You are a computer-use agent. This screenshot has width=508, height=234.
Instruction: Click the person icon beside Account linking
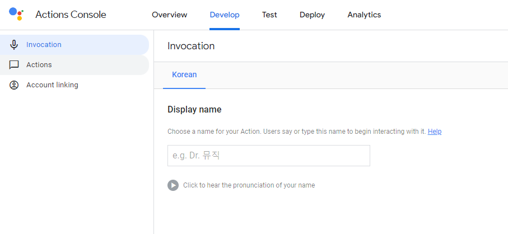[x=14, y=85]
